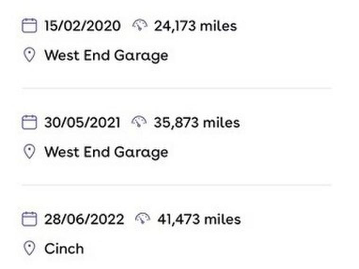Screen dimensions: 359x269
Task: Open West End Garage in the 2021 entry
Action: [x=106, y=152]
